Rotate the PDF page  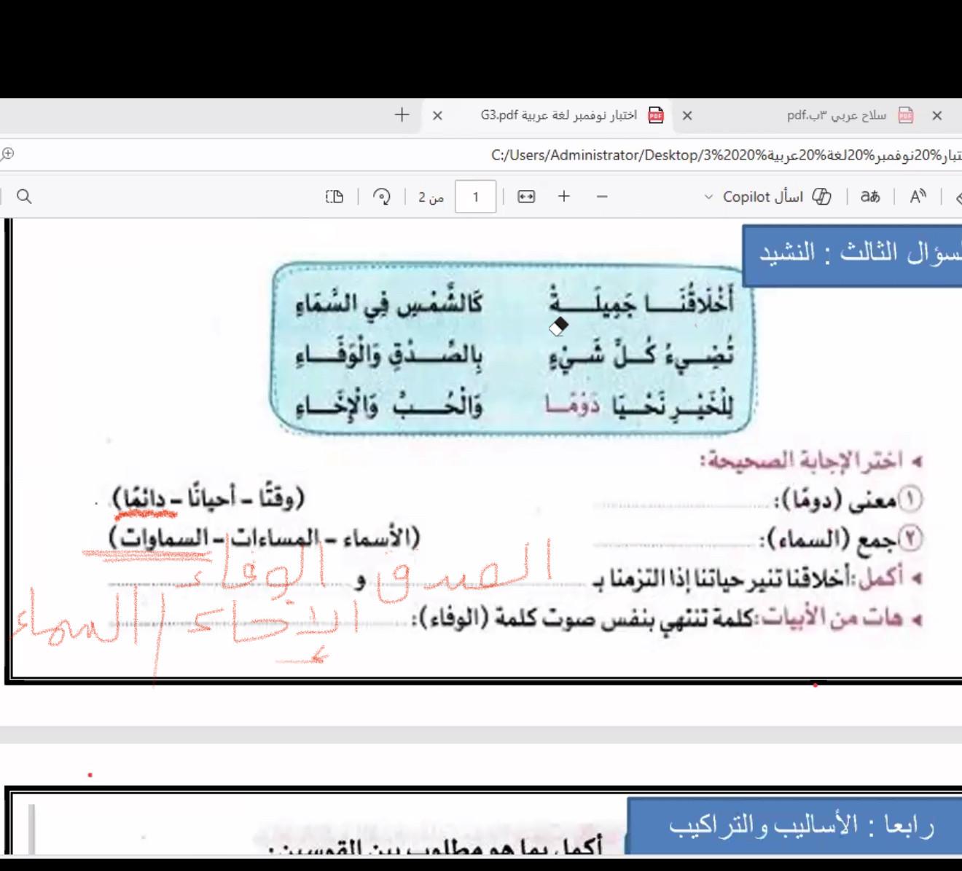tap(381, 197)
